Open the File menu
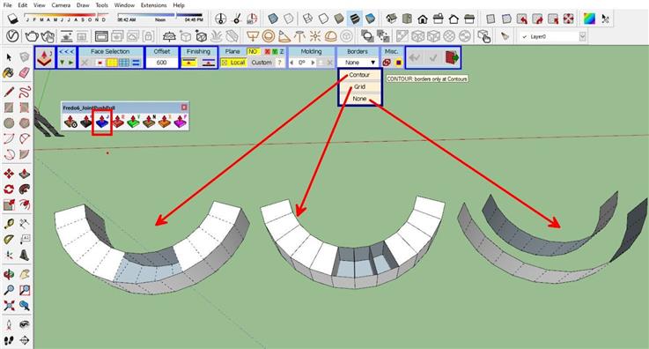Screen dimensions: 649x349 coord(7,5)
